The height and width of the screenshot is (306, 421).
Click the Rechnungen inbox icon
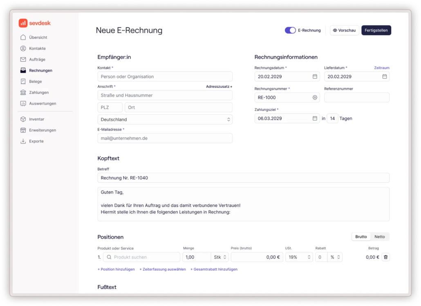pos(23,70)
